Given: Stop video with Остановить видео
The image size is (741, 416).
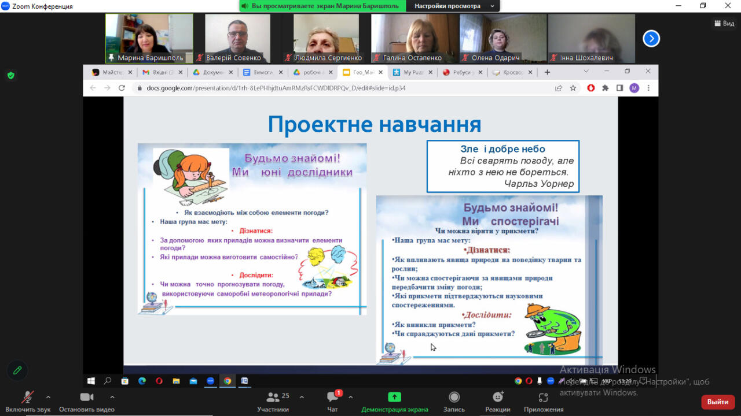Looking at the screenshot, I should 87,402.
